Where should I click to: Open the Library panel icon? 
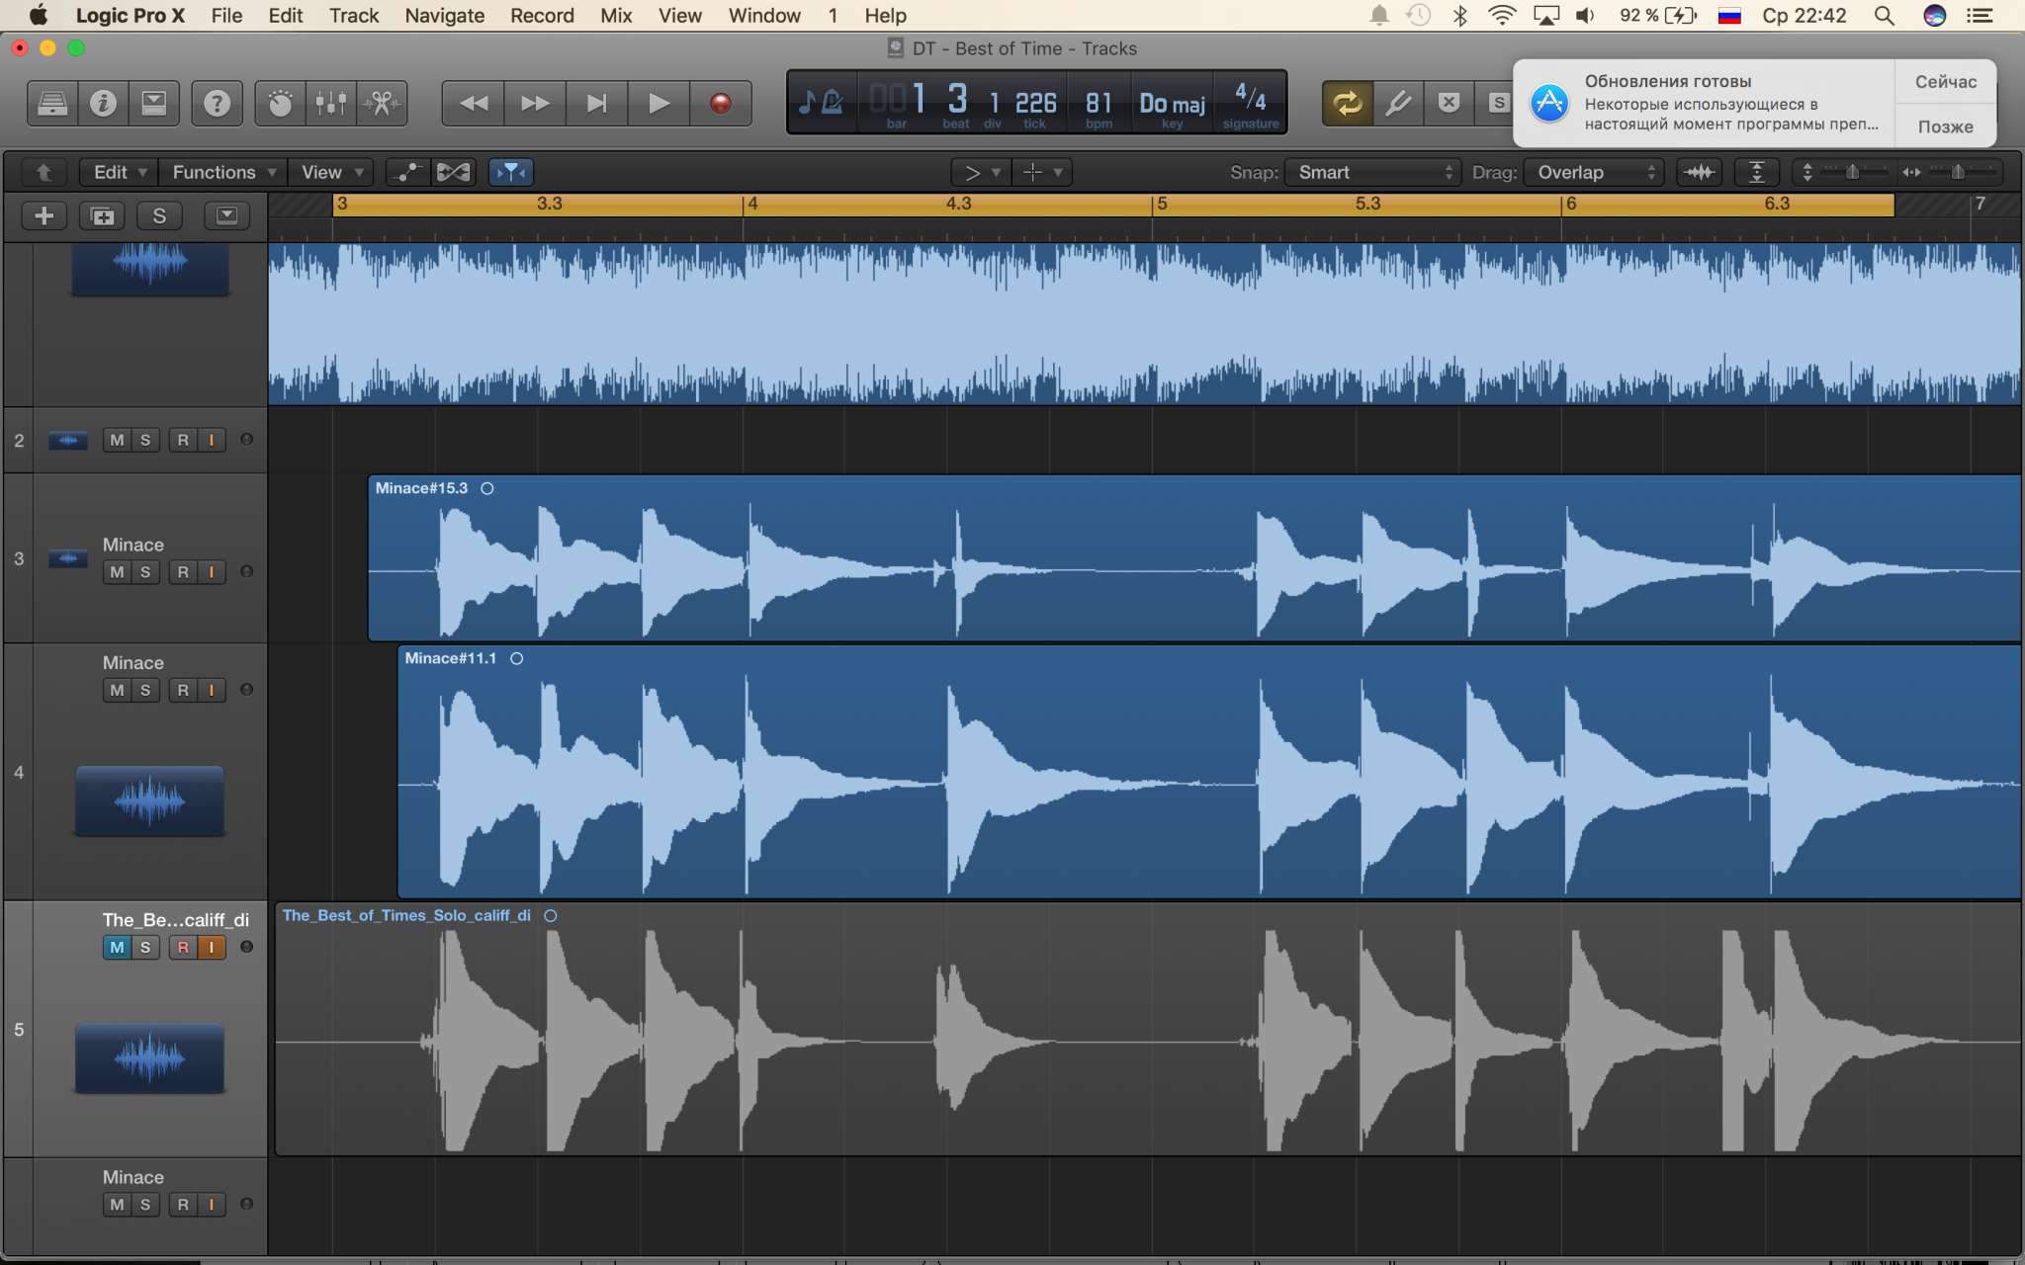tap(52, 103)
